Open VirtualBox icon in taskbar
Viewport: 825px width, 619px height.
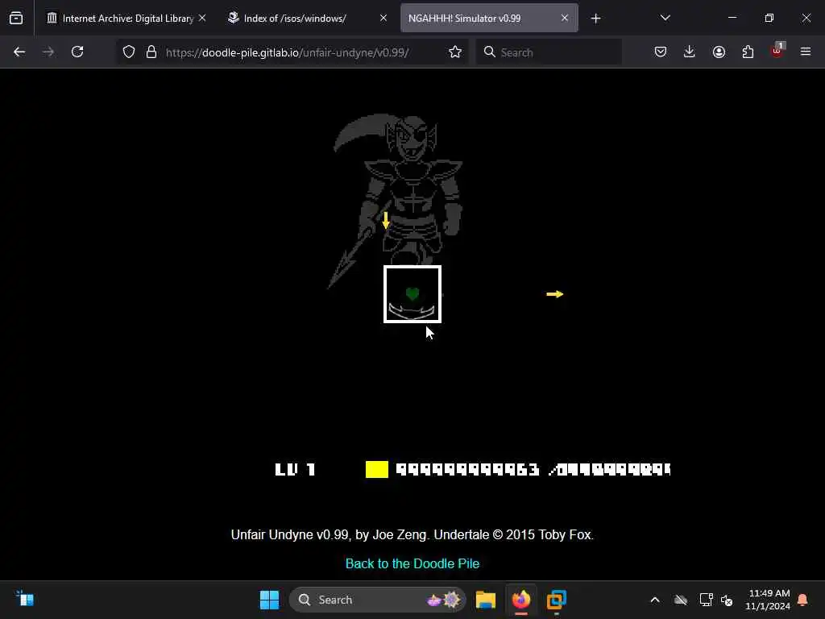556,600
